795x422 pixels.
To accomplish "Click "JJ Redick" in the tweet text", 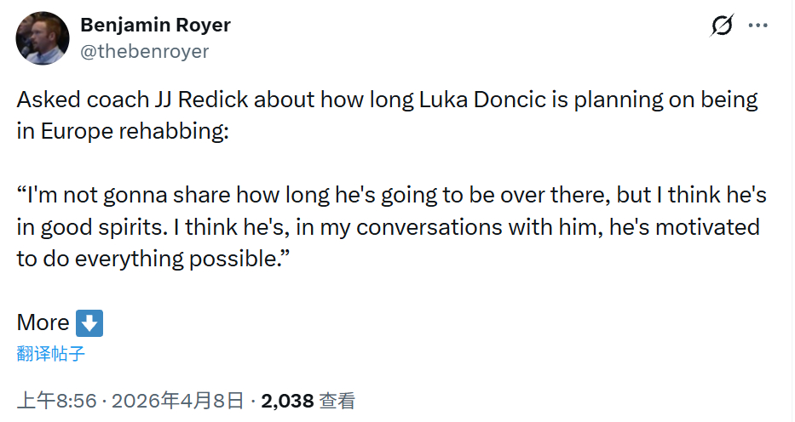I will coord(206,100).
